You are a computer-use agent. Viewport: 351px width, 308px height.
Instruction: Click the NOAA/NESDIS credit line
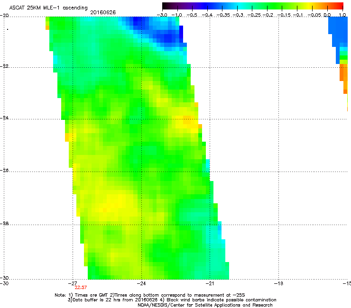point(205,305)
